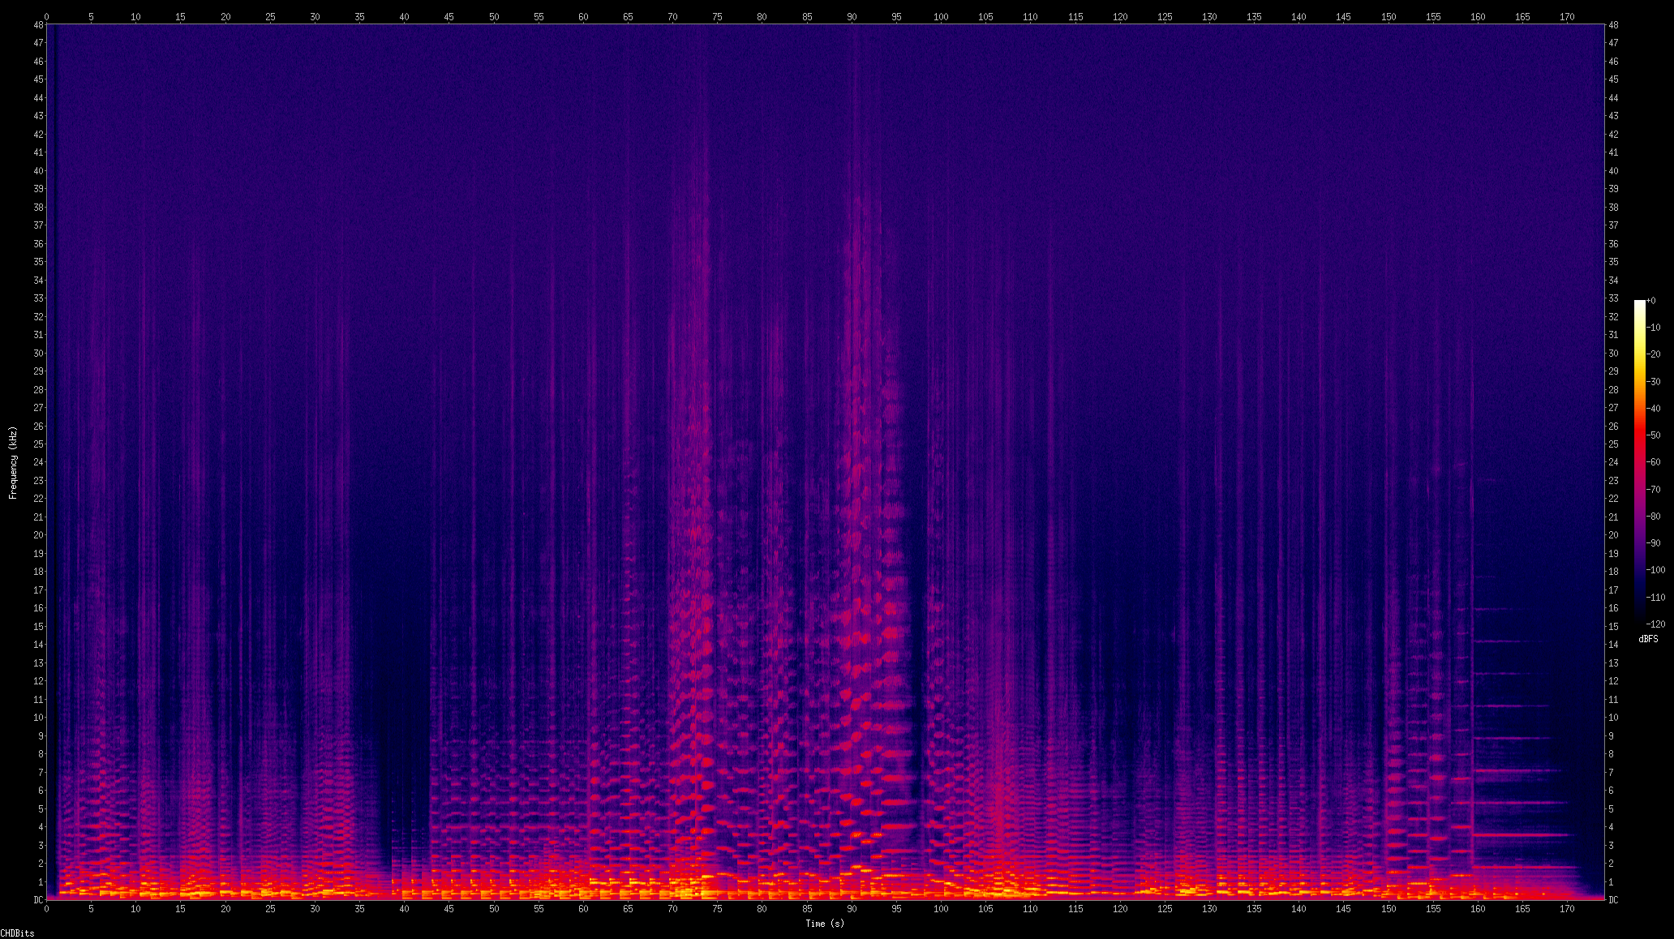Image resolution: width=1674 pixels, height=939 pixels.
Task: Click the 10 kHz tick on the left axis
Action: coord(38,718)
